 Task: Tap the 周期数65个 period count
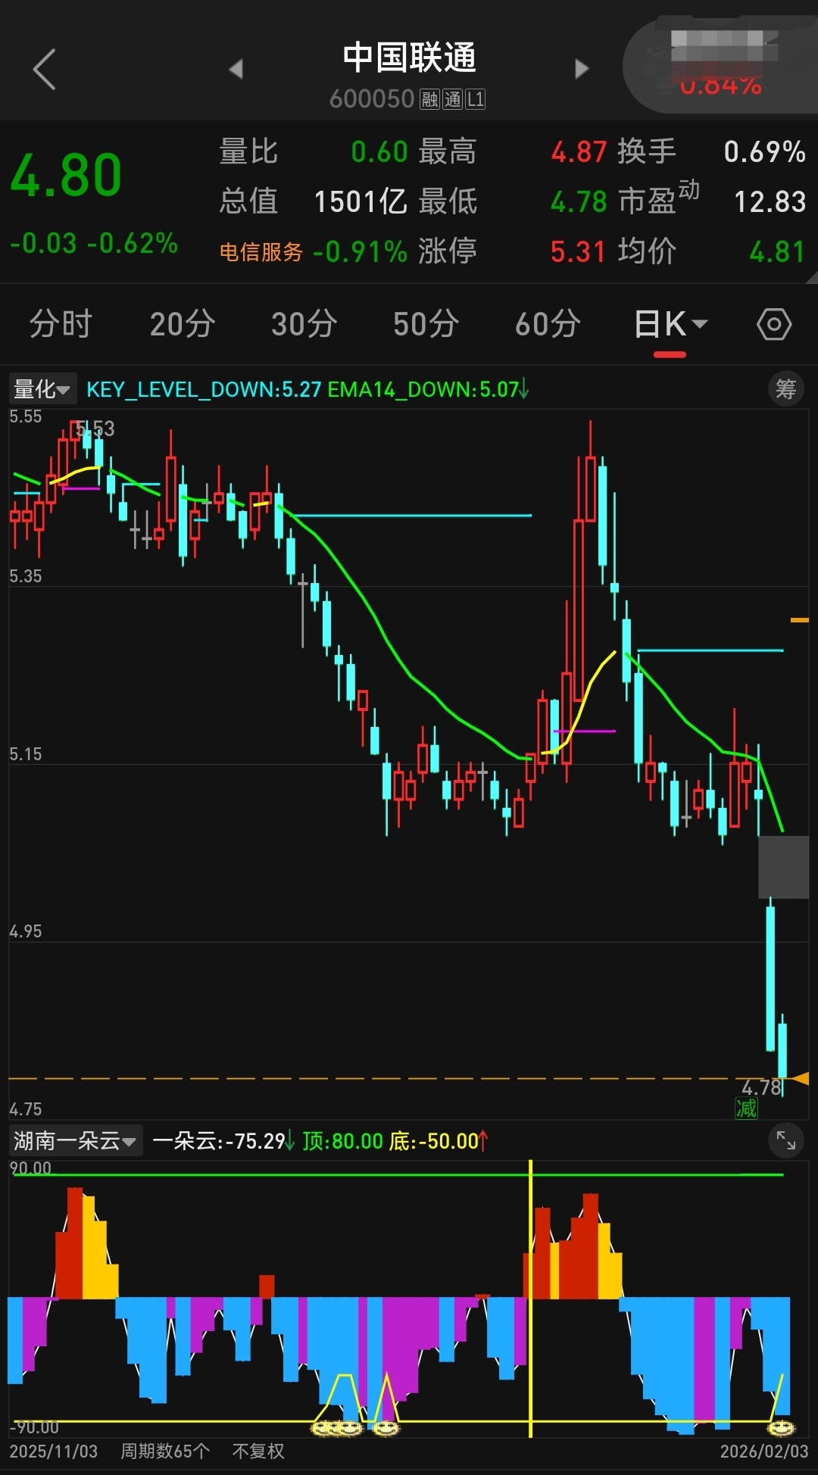(165, 1451)
